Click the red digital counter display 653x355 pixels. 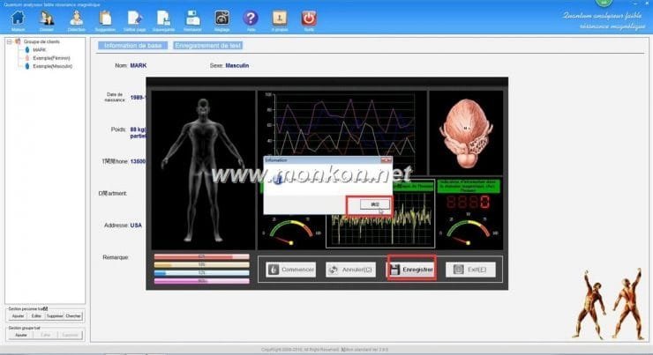point(468,202)
